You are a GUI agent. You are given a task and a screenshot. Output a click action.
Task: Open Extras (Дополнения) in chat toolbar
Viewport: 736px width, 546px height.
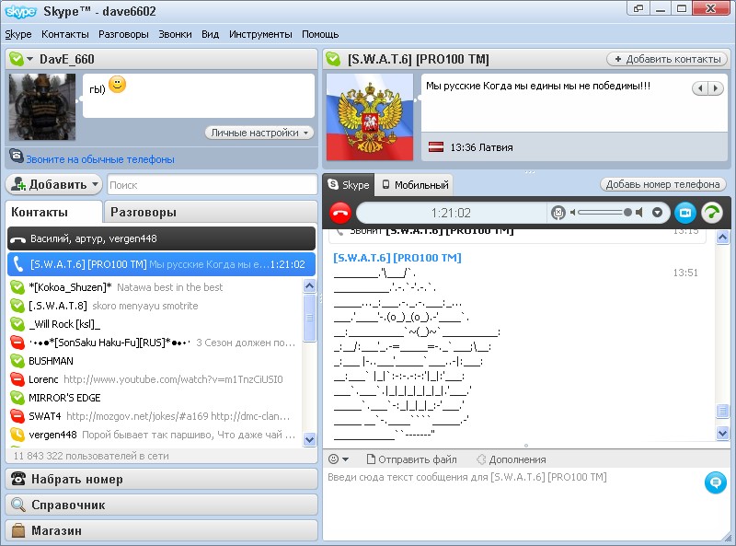[x=511, y=459]
